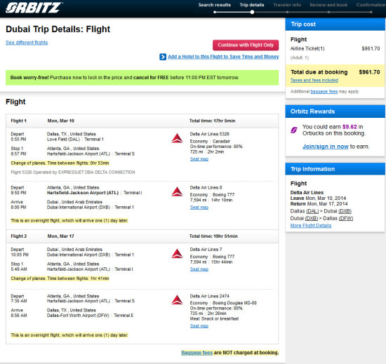Open Baggage fees link at page bottom
Screen dimensions: 386x364
[197, 353]
